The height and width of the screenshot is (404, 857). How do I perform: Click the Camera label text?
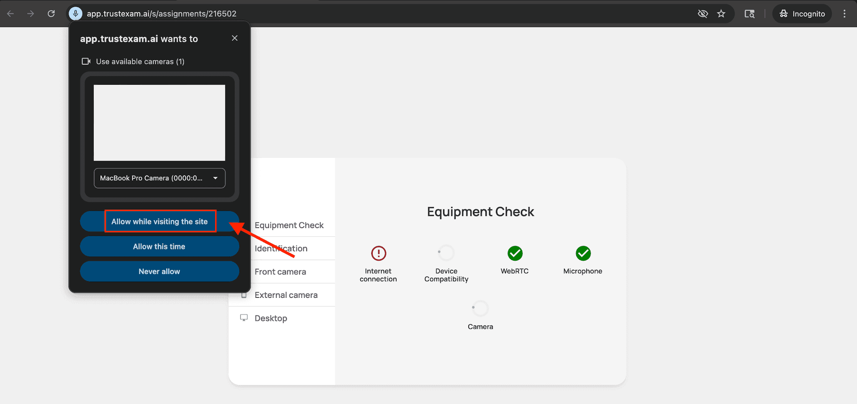(480, 327)
